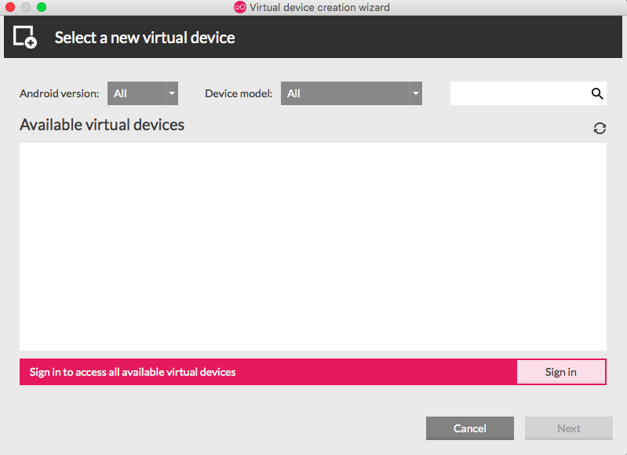Click the disabled Next button
The image size is (627, 455).
pos(569,428)
